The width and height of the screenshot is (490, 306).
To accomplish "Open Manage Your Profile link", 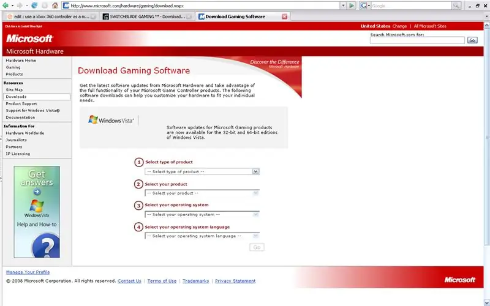I will tap(28, 272).
